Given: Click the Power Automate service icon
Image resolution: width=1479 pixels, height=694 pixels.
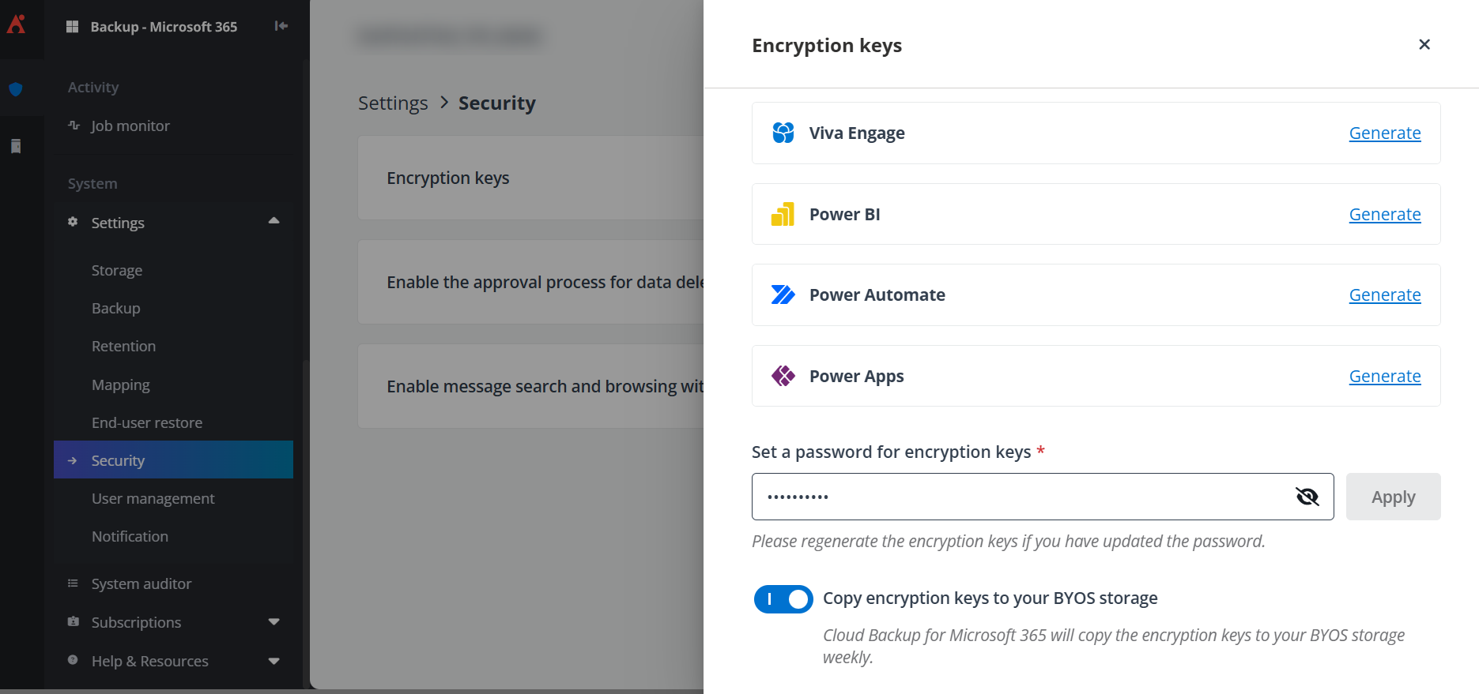Looking at the screenshot, I should click(783, 294).
